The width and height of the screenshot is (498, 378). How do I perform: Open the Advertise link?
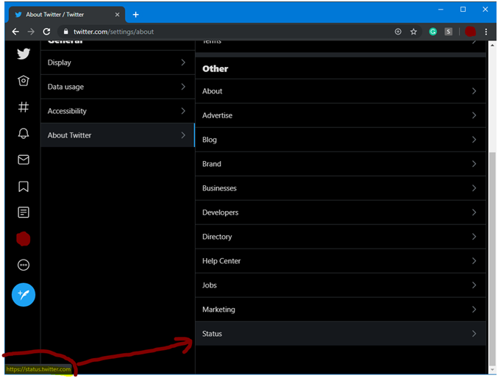pyautogui.click(x=341, y=115)
